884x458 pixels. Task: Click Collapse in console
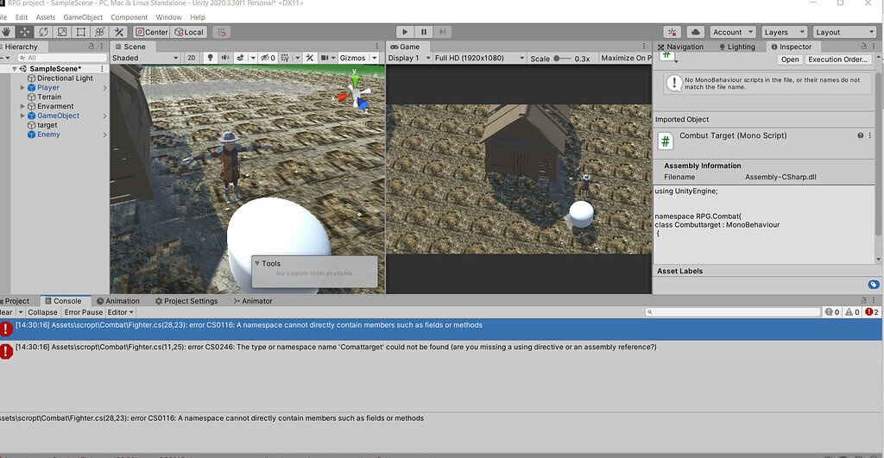42,312
